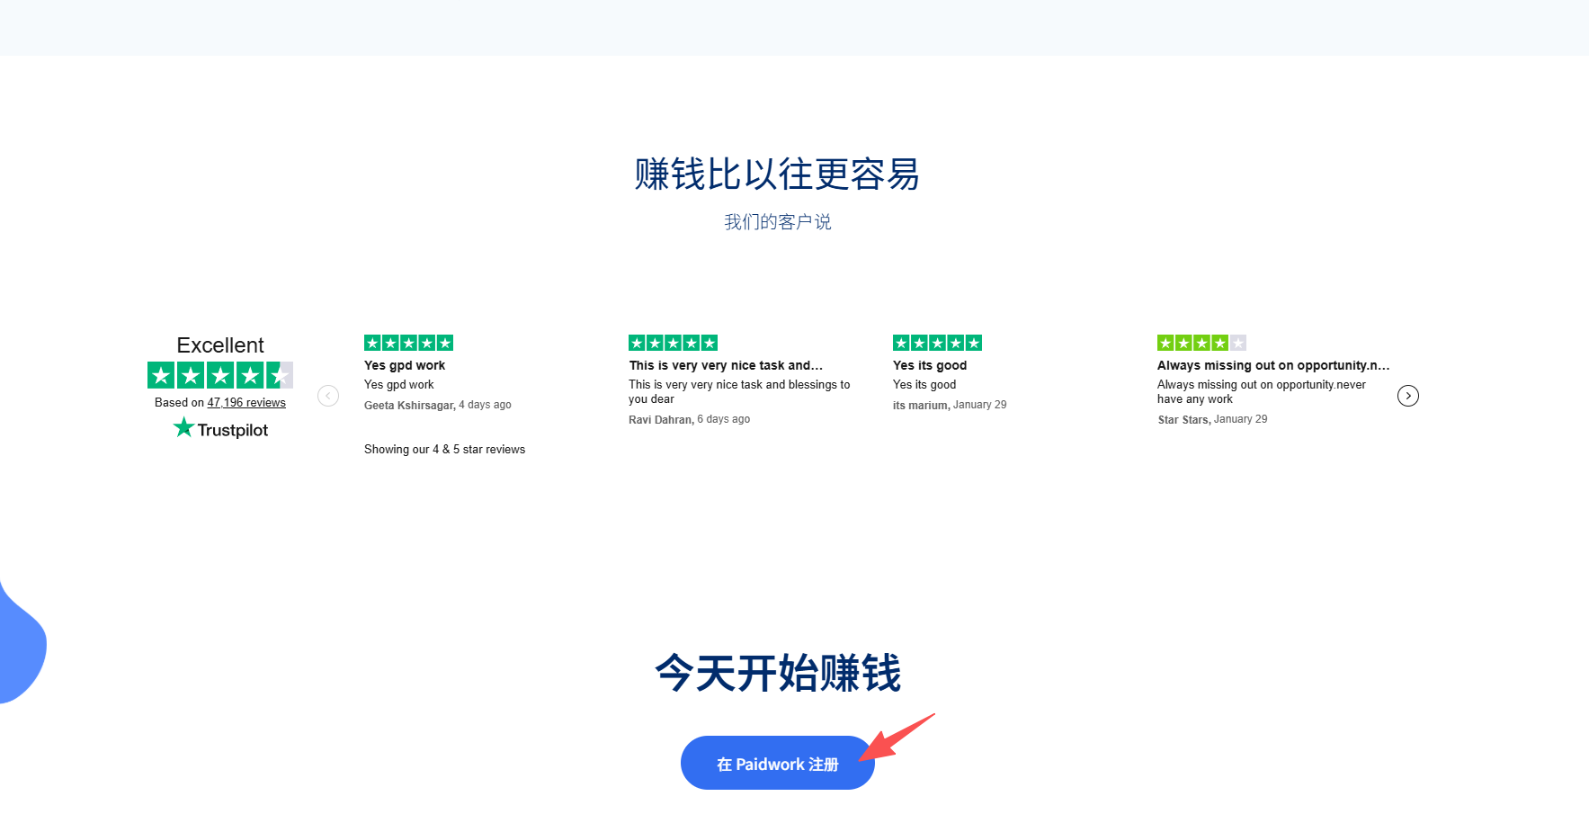The width and height of the screenshot is (1589, 823).
Task: Click the star rating on its marium's review
Action: pos(937,343)
